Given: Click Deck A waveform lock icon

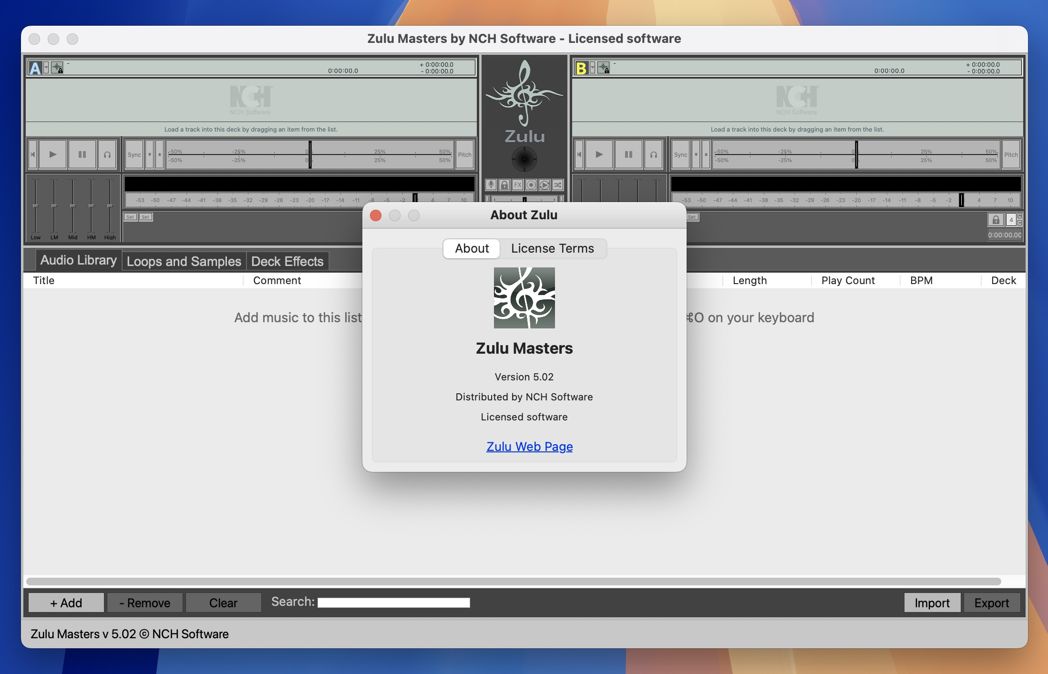Looking at the screenshot, I should click(57, 68).
